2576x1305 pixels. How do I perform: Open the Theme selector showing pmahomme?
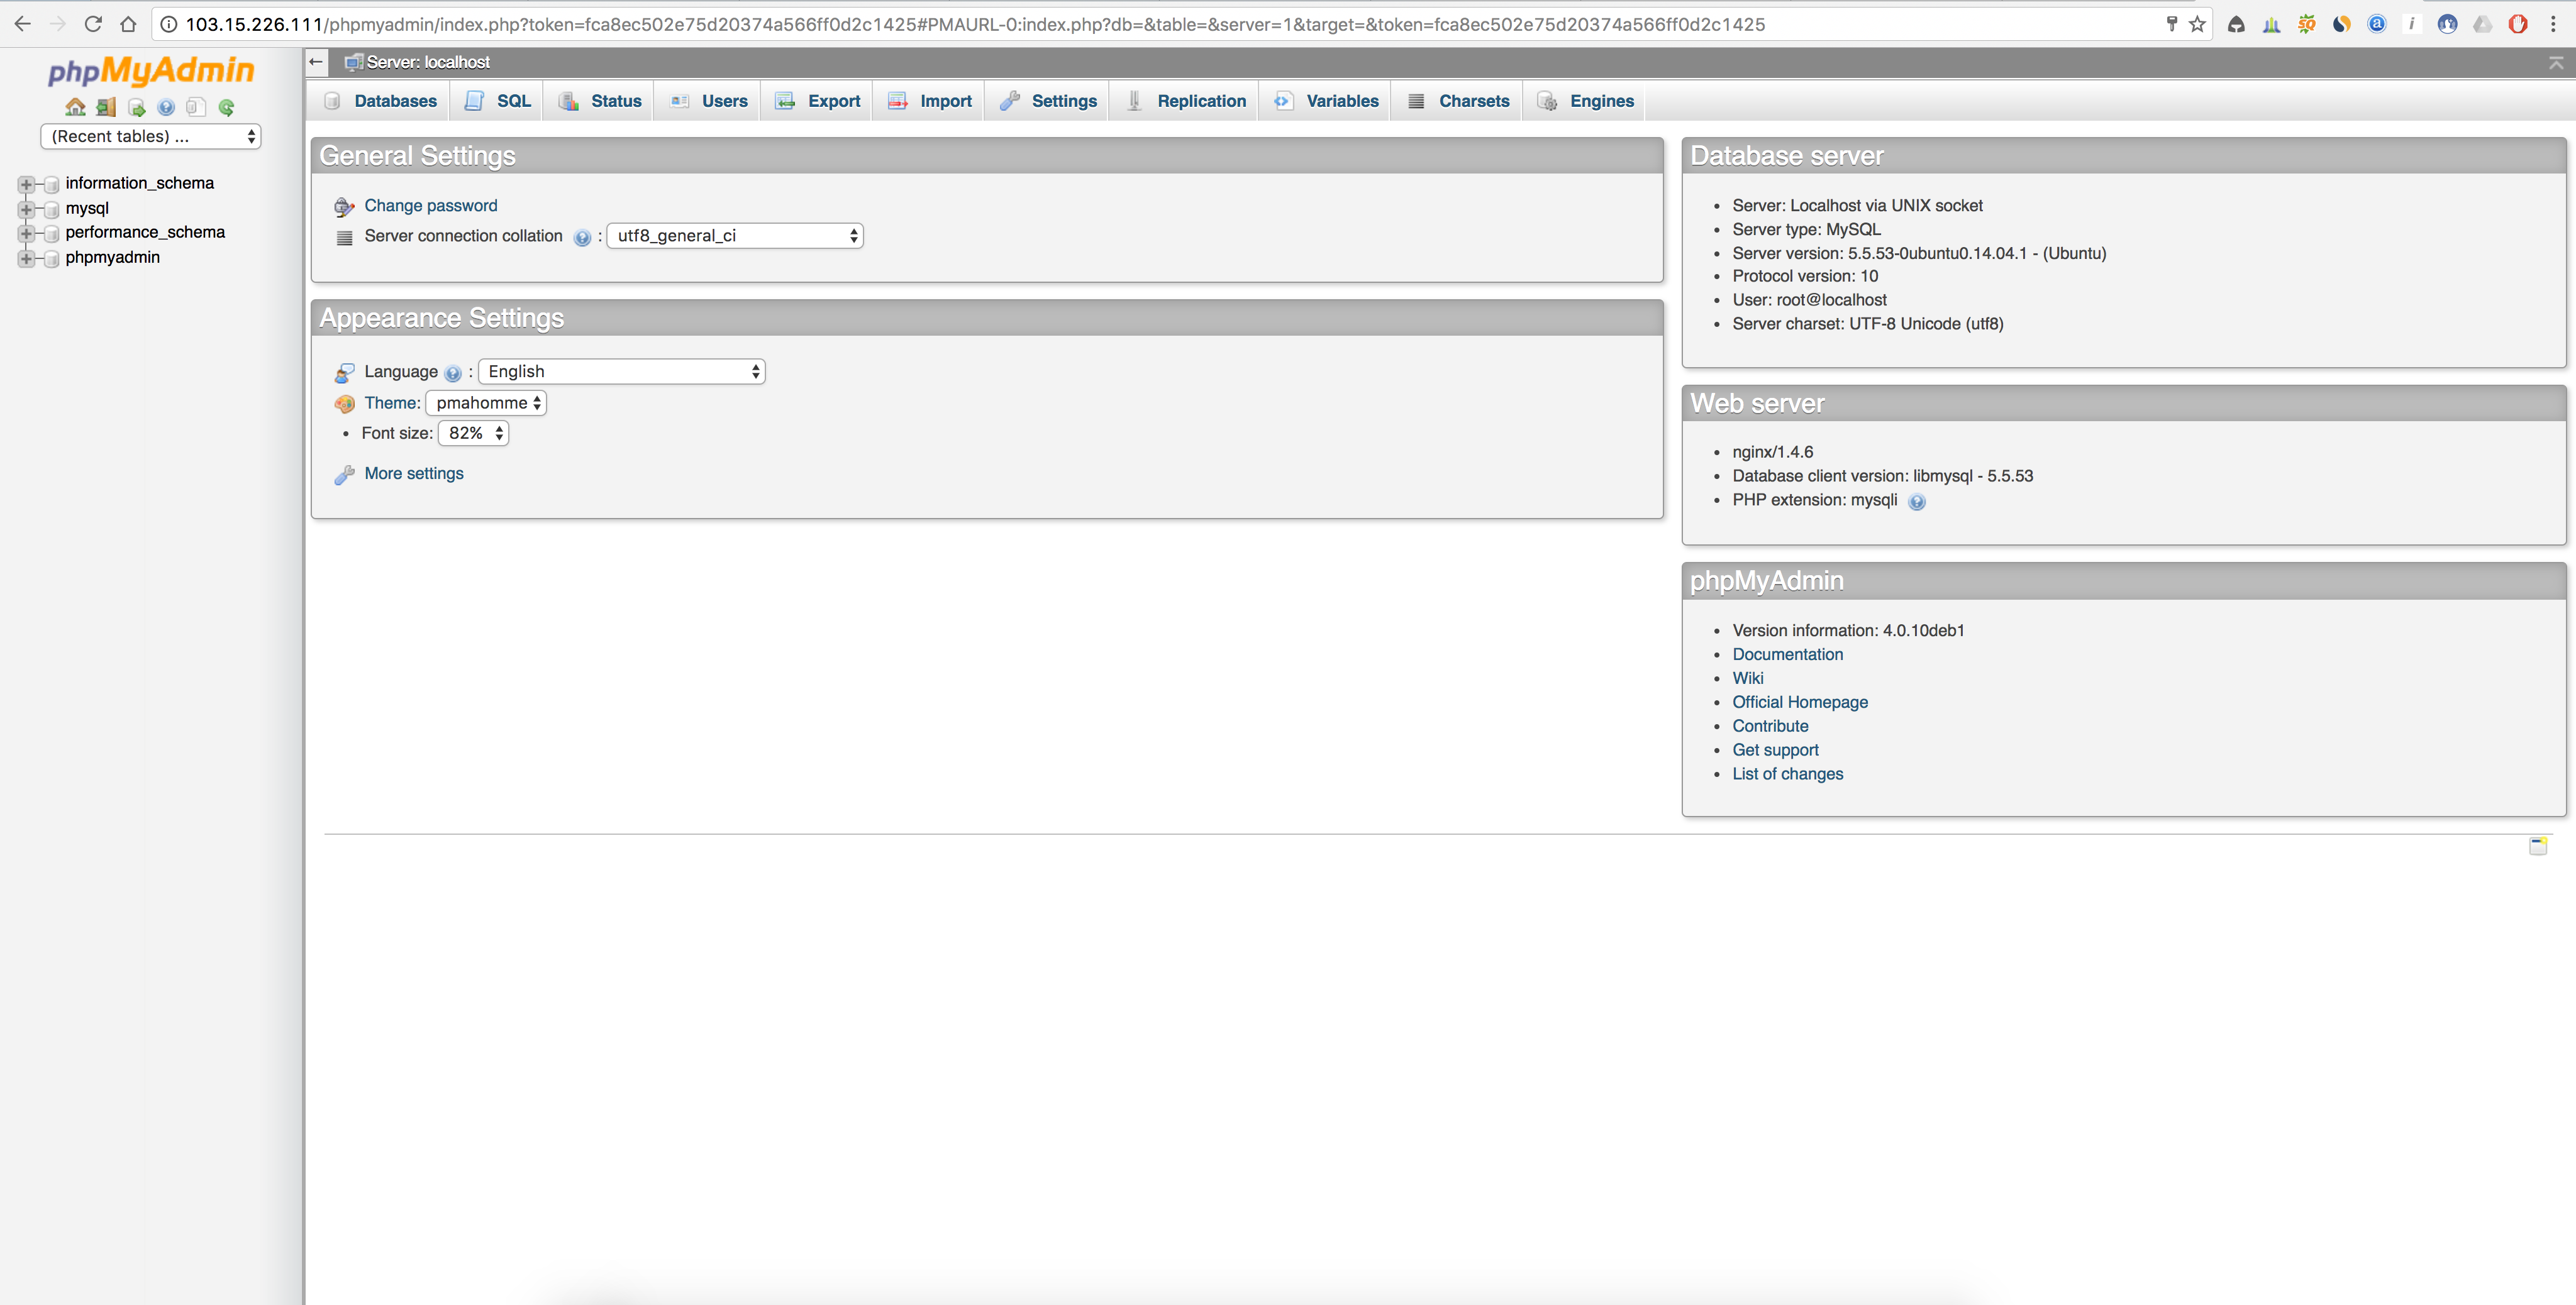(x=485, y=403)
